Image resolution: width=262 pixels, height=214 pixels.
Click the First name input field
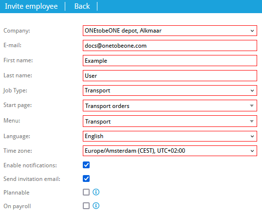pyautogui.click(x=170, y=60)
